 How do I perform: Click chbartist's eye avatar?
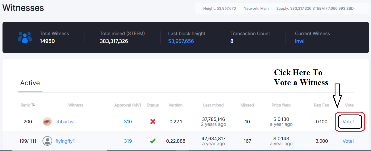pos(47,122)
